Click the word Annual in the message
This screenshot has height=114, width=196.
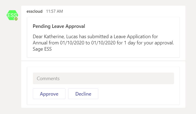click(40, 43)
